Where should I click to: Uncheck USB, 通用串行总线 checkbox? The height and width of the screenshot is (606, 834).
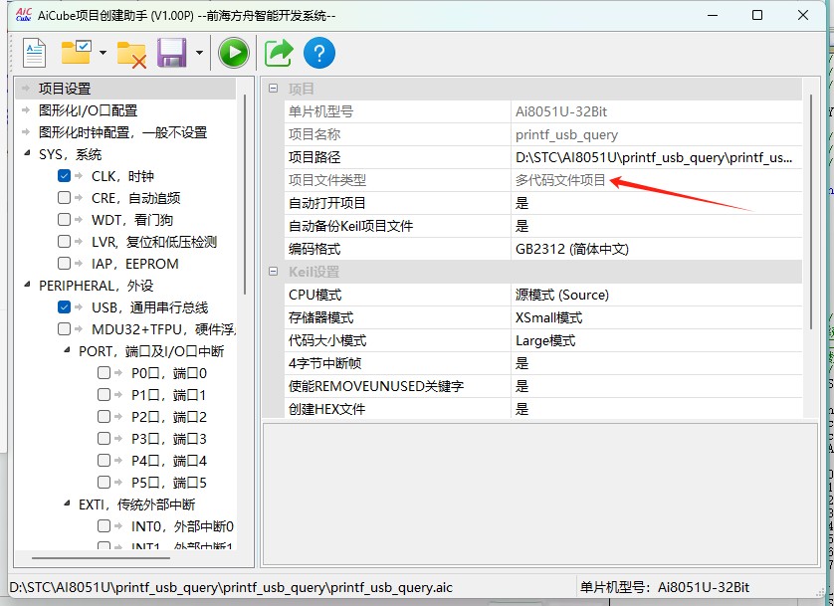pos(64,306)
